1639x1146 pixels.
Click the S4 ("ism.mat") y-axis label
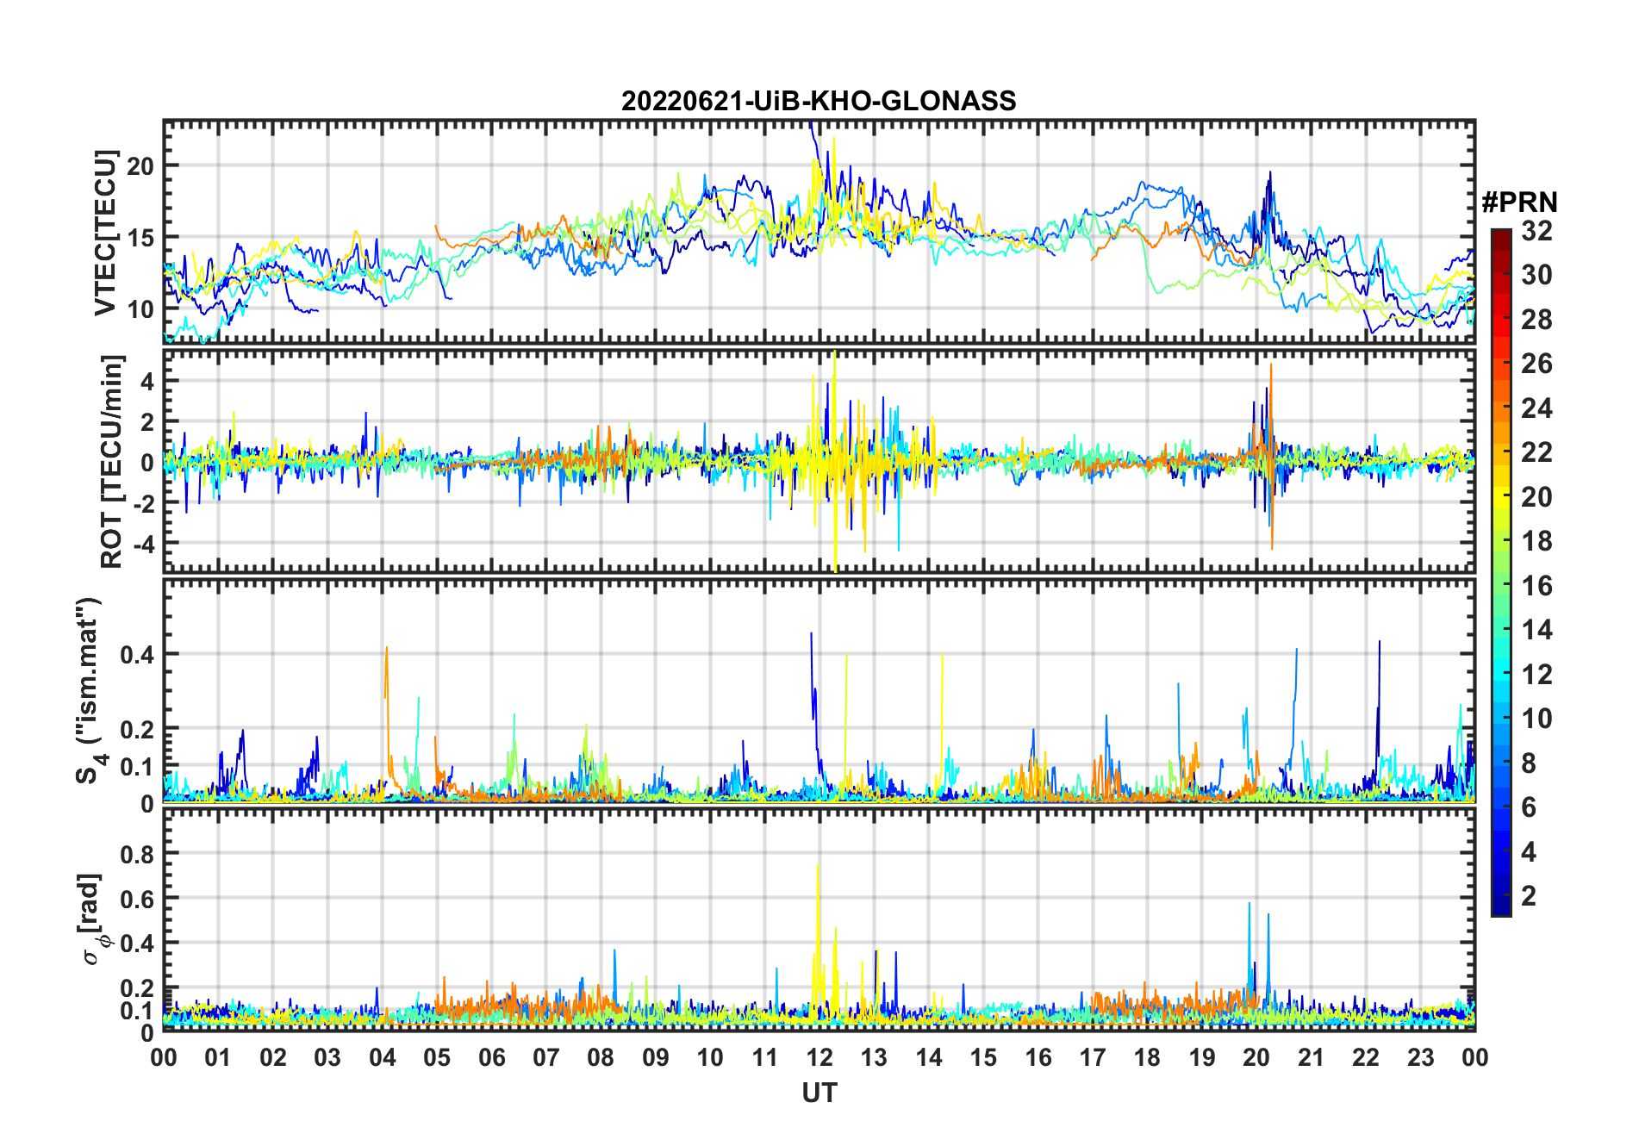coord(90,691)
